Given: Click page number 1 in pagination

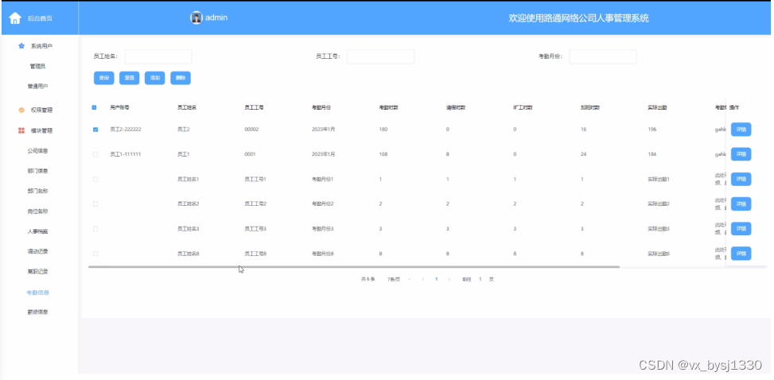Looking at the screenshot, I should pos(437,279).
